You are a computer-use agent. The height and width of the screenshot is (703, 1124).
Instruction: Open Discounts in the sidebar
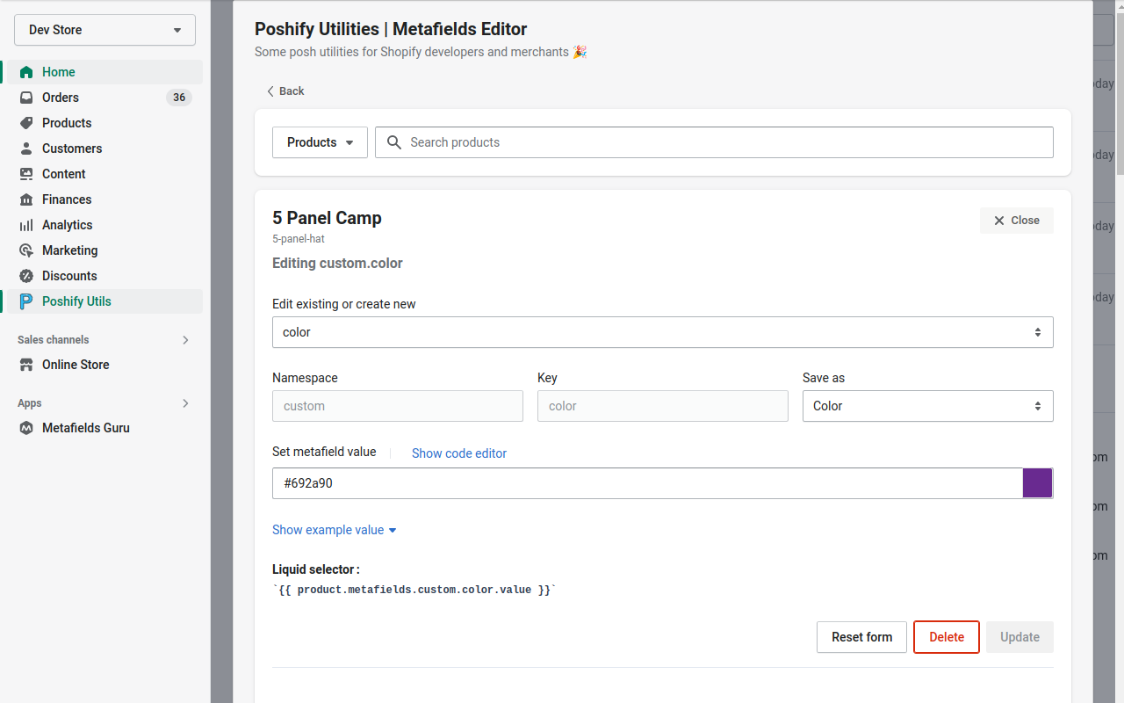pos(104,276)
